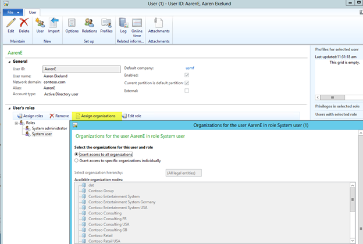Open the Log icon
The width and height of the screenshot is (363, 244).
coord(123,23)
